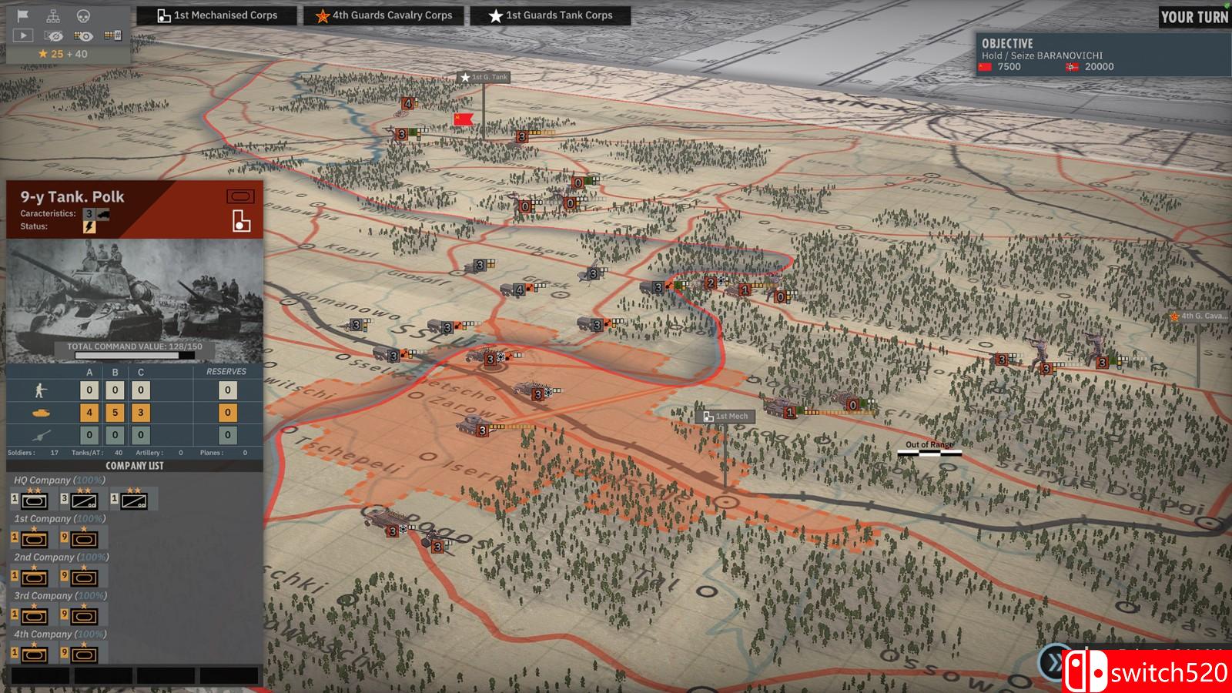This screenshot has height=693, width=1232.
Task: Click the Soviet red flag on map
Action: point(464,119)
